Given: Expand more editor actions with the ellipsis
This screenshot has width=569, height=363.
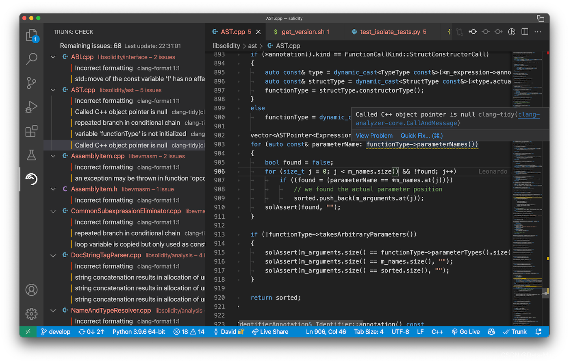Looking at the screenshot, I should pos(538,31).
